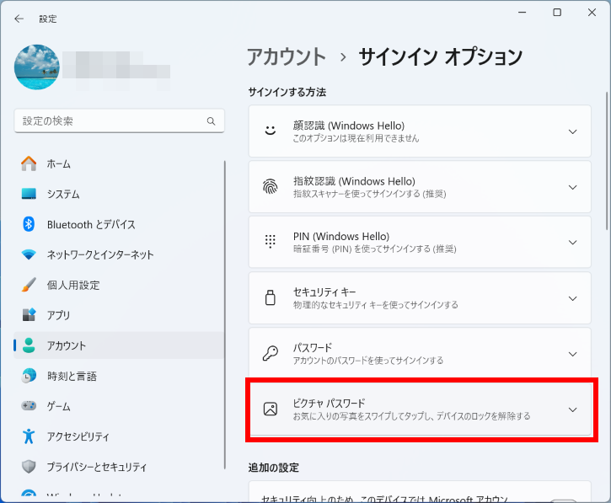
Task: Open ホーム in the sidebar
Action: tap(119, 163)
